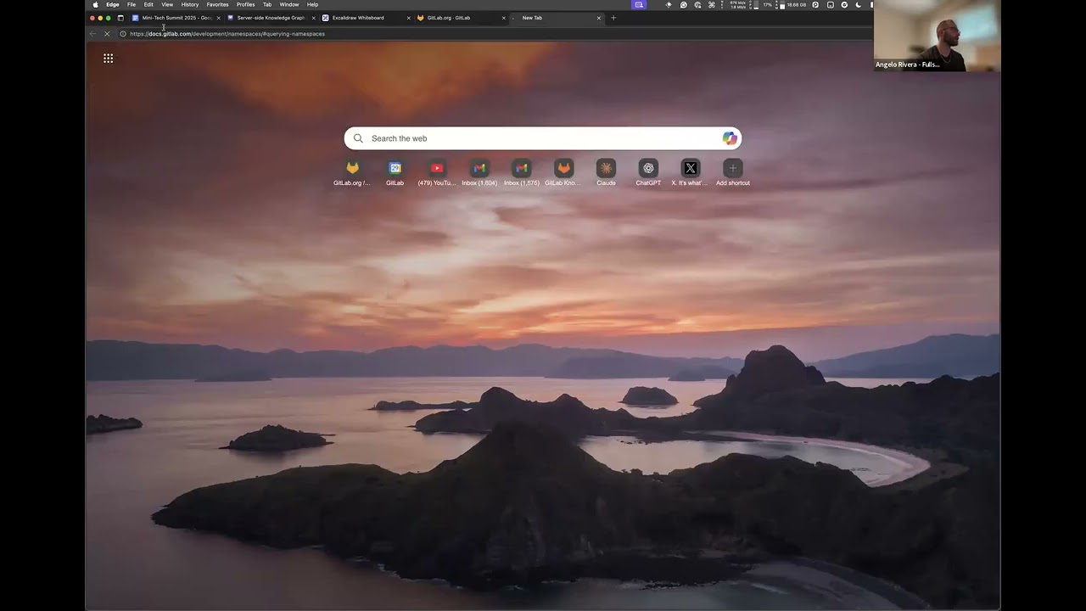Click the crescent moon menu bar icon

858,4
